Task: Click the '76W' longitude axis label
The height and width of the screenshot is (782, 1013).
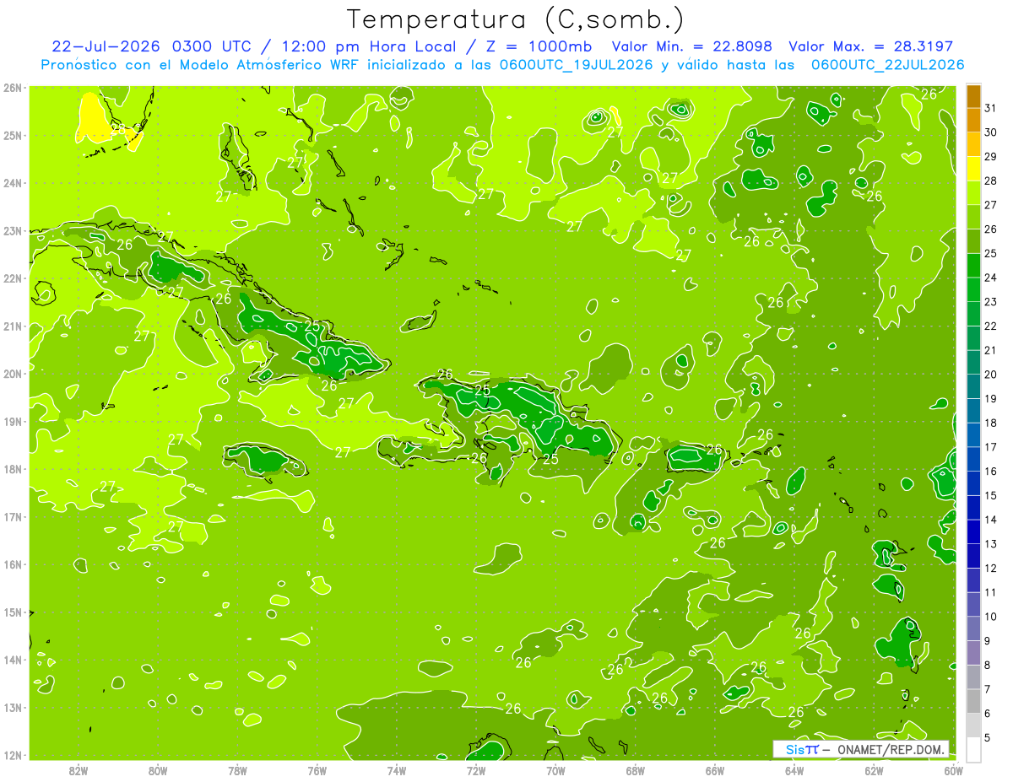Action: point(317,770)
